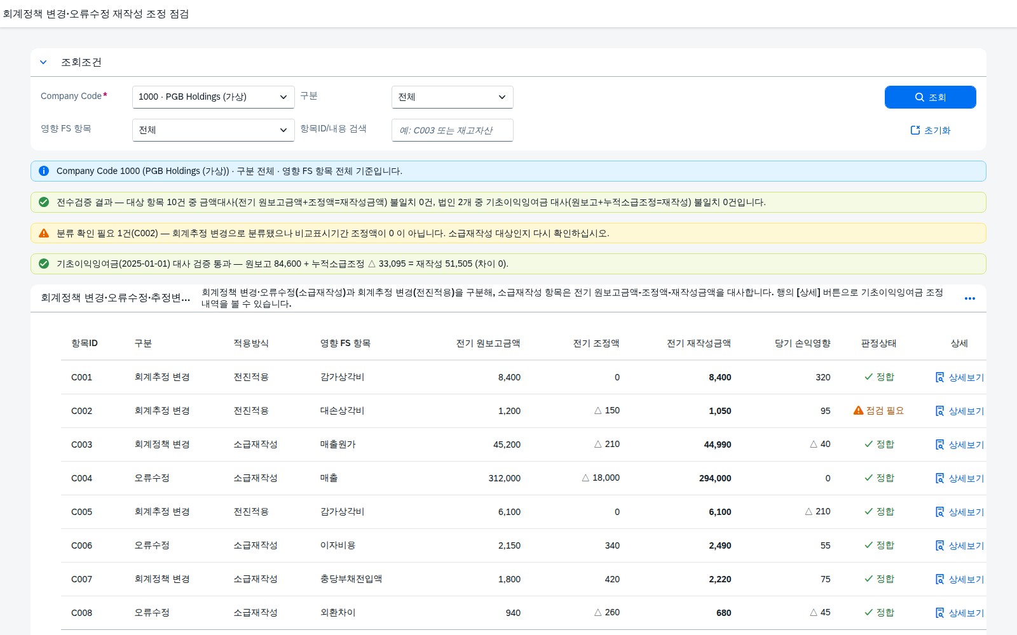Open the Company Code dropdown
Screen dimensions: 1017x635
point(214,97)
